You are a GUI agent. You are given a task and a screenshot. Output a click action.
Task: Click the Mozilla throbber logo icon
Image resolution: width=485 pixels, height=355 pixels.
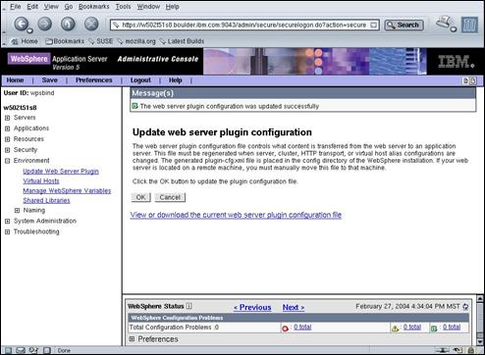point(469,25)
